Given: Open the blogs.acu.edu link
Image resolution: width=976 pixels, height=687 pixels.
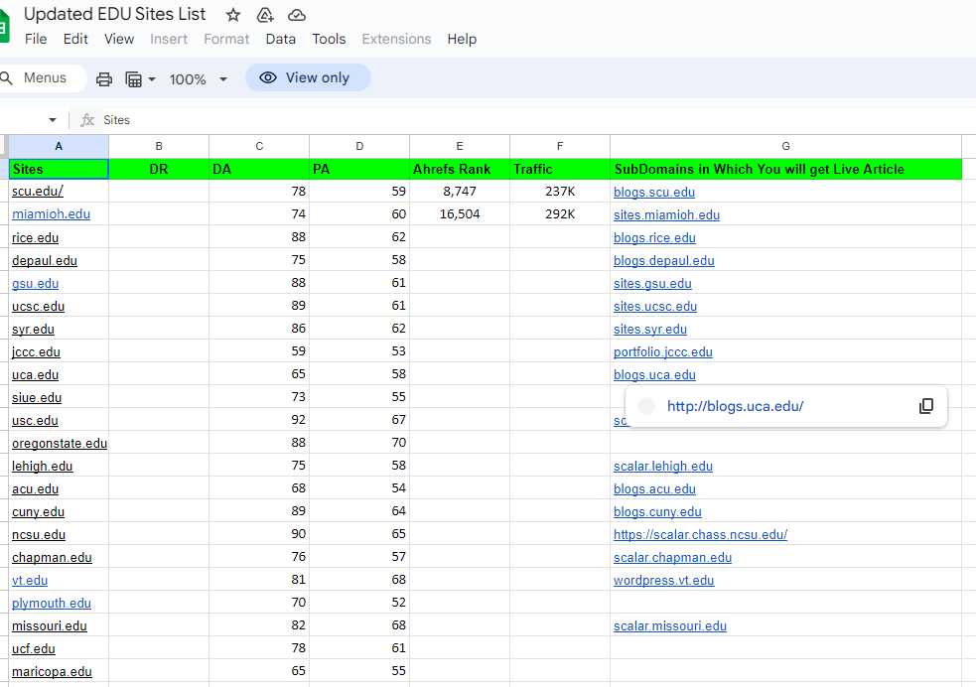Looking at the screenshot, I should coord(654,489).
